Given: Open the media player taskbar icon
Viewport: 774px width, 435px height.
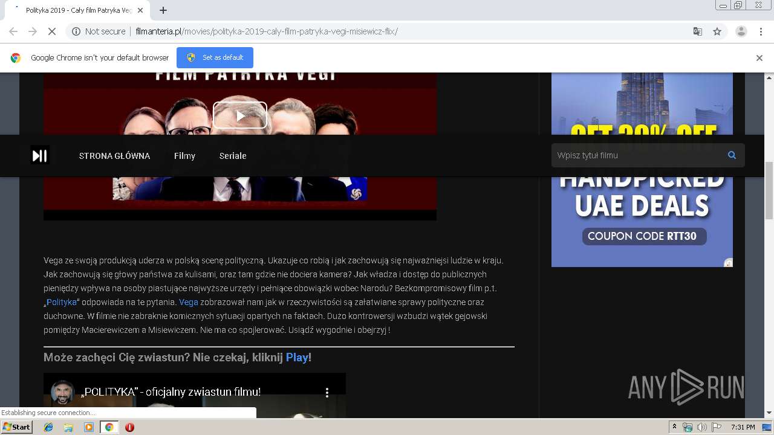Looking at the screenshot, I should [89, 427].
